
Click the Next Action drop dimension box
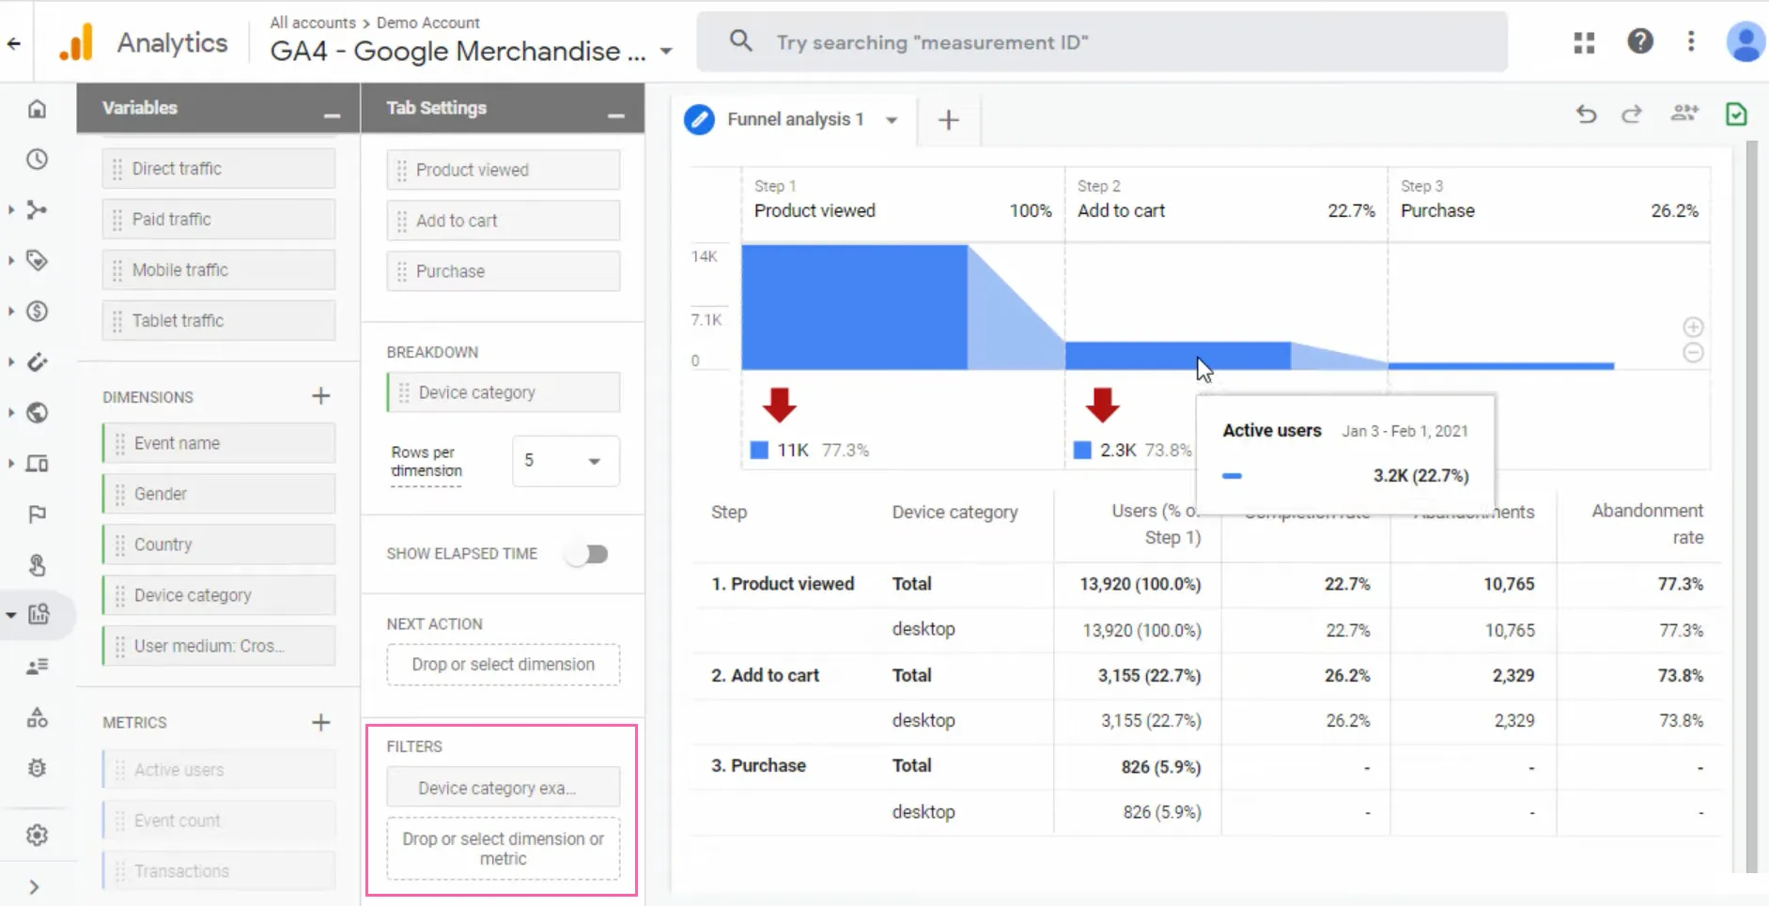tap(504, 665)
